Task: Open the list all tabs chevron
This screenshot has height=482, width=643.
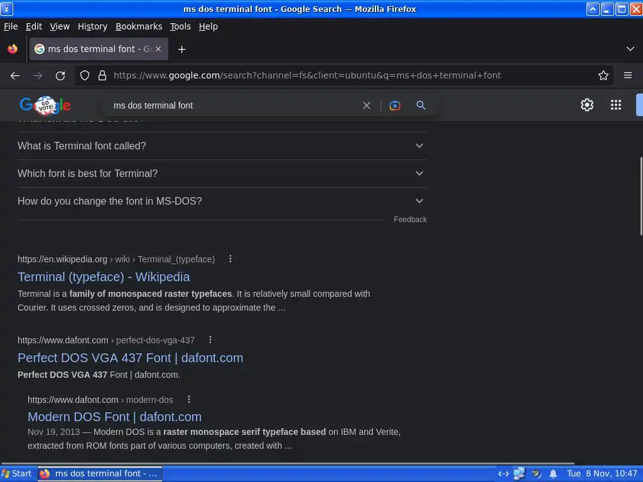Action: click(630, 49)
